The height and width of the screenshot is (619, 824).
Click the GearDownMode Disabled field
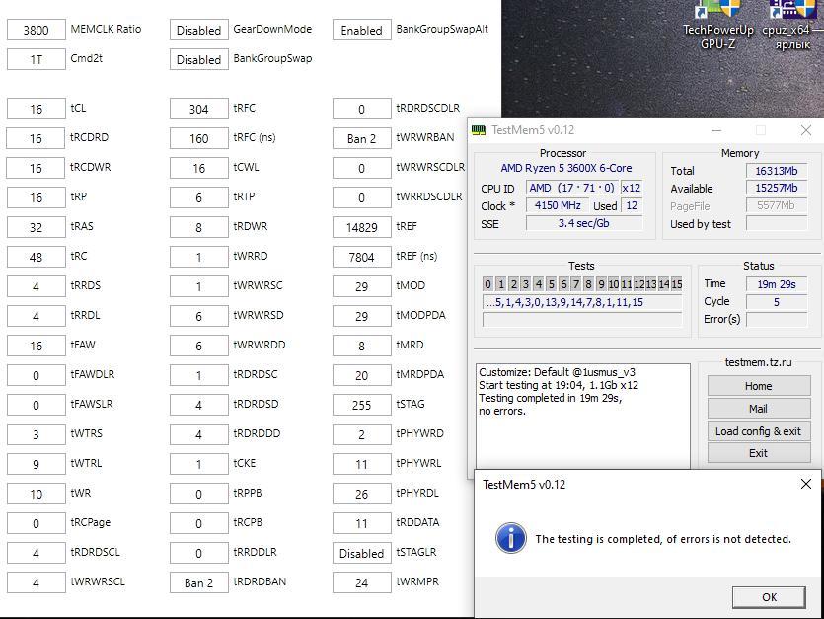point(199,30)
